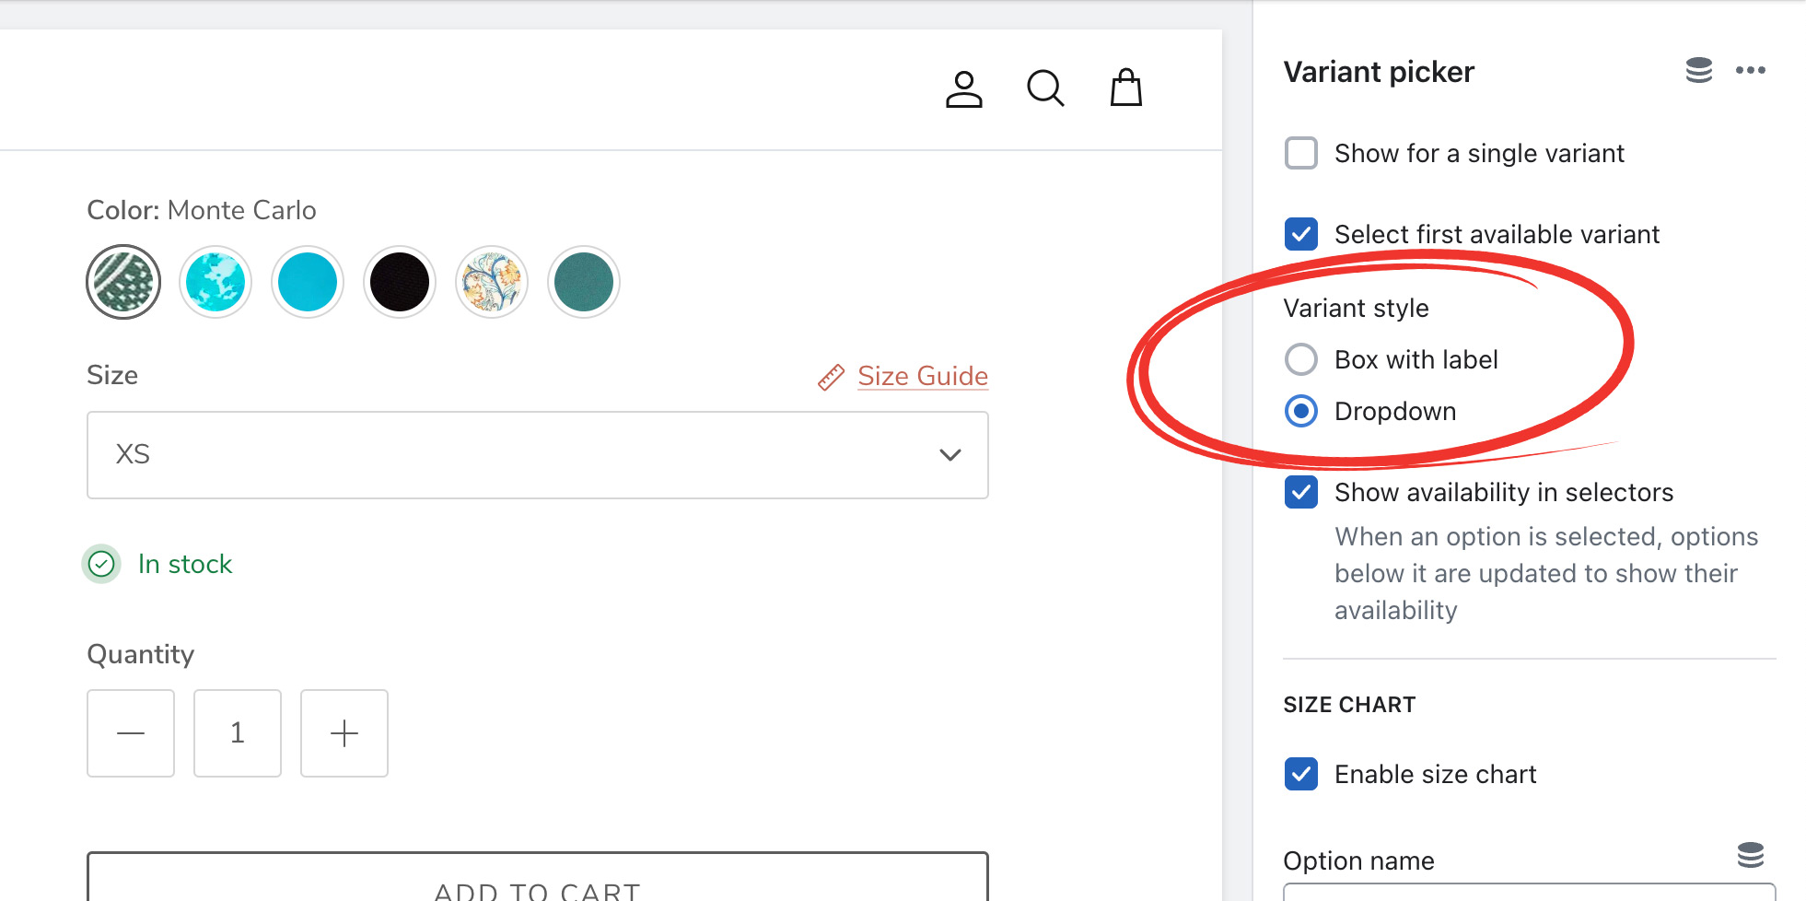Select Box with label variant style
This screenshot has width=1806, height=901.
pos(1300,359)
